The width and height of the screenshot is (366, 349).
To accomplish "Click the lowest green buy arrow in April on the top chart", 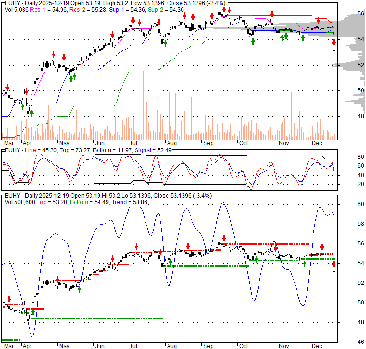I will pyautogui.click(x=31, y=112).
